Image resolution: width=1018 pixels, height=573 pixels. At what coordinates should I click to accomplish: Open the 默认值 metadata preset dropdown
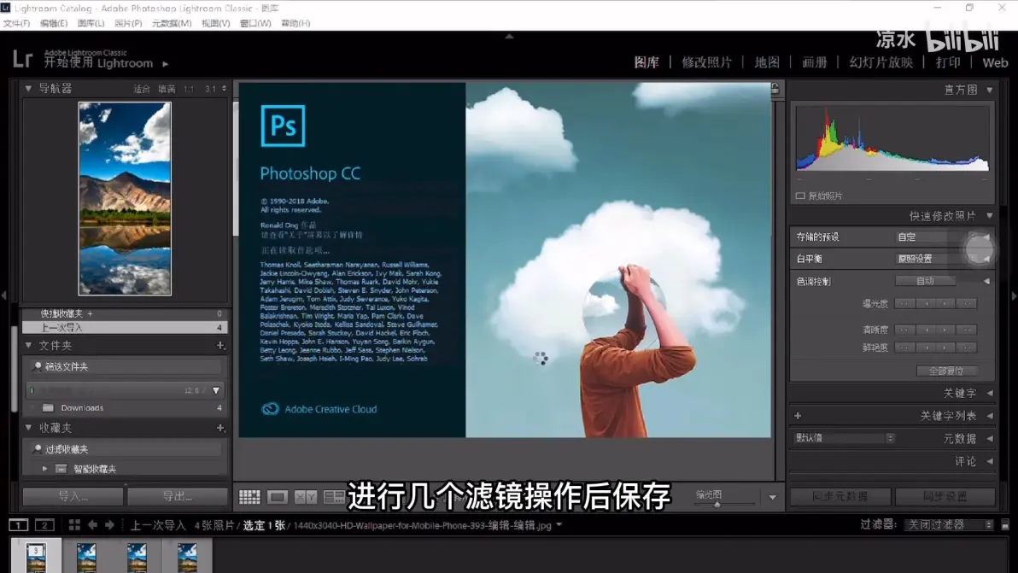pyautogui.click(x=845, y=438)
